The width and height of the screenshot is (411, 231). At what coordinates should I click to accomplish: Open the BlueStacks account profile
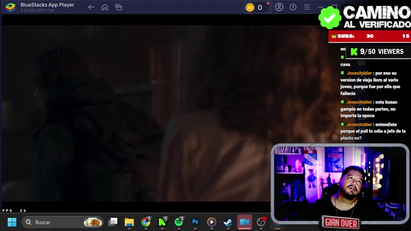click(279, 7)
